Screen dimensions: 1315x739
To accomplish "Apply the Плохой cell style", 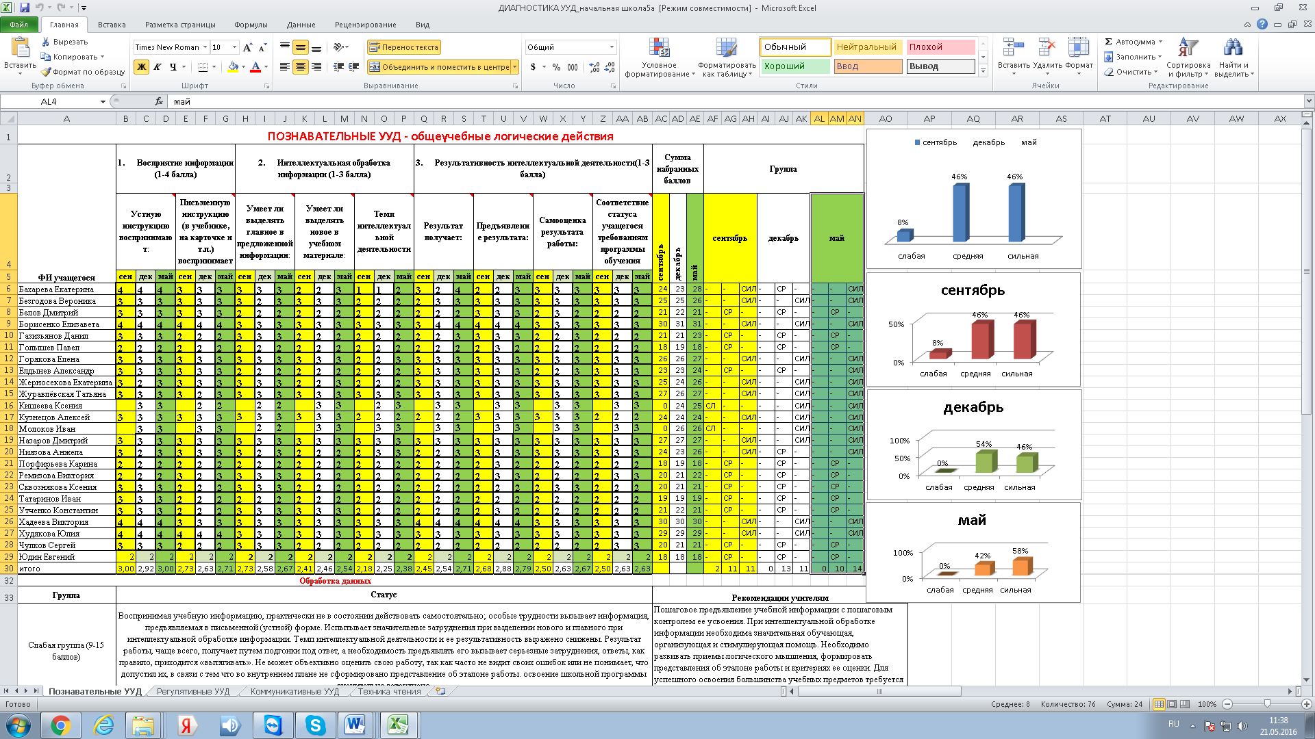I will (940, 47).
